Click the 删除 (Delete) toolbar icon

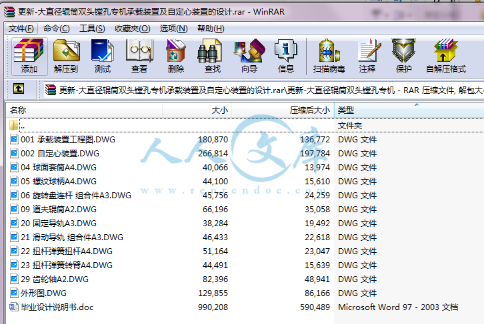coord(176,57)
